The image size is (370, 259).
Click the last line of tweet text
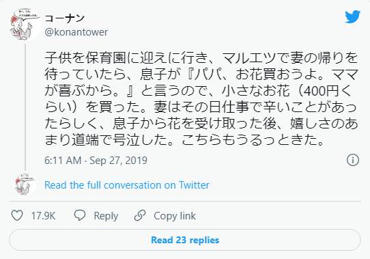click(x=184, y=140)
